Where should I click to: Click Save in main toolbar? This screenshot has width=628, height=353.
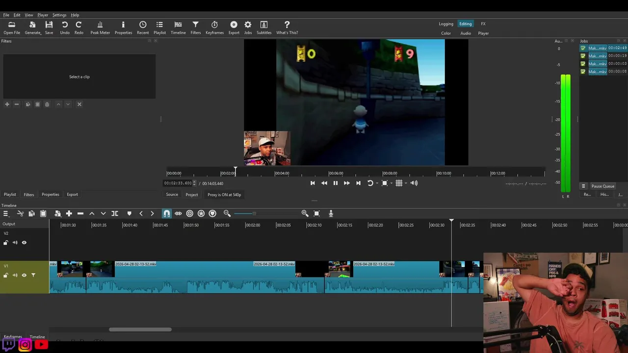point(49,28)
